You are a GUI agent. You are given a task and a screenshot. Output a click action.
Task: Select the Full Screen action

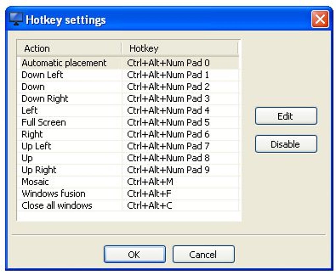tap(44, 123)
